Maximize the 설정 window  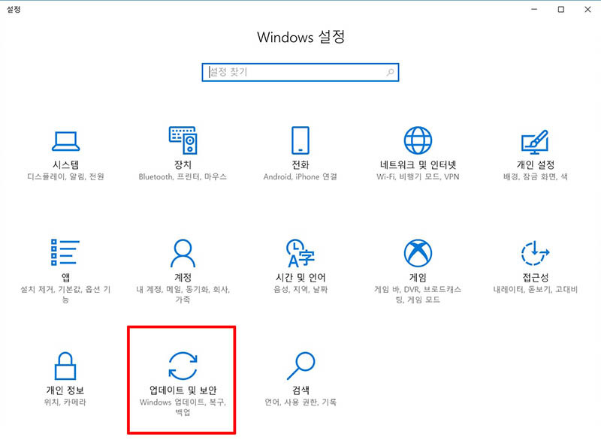(560, 9)
